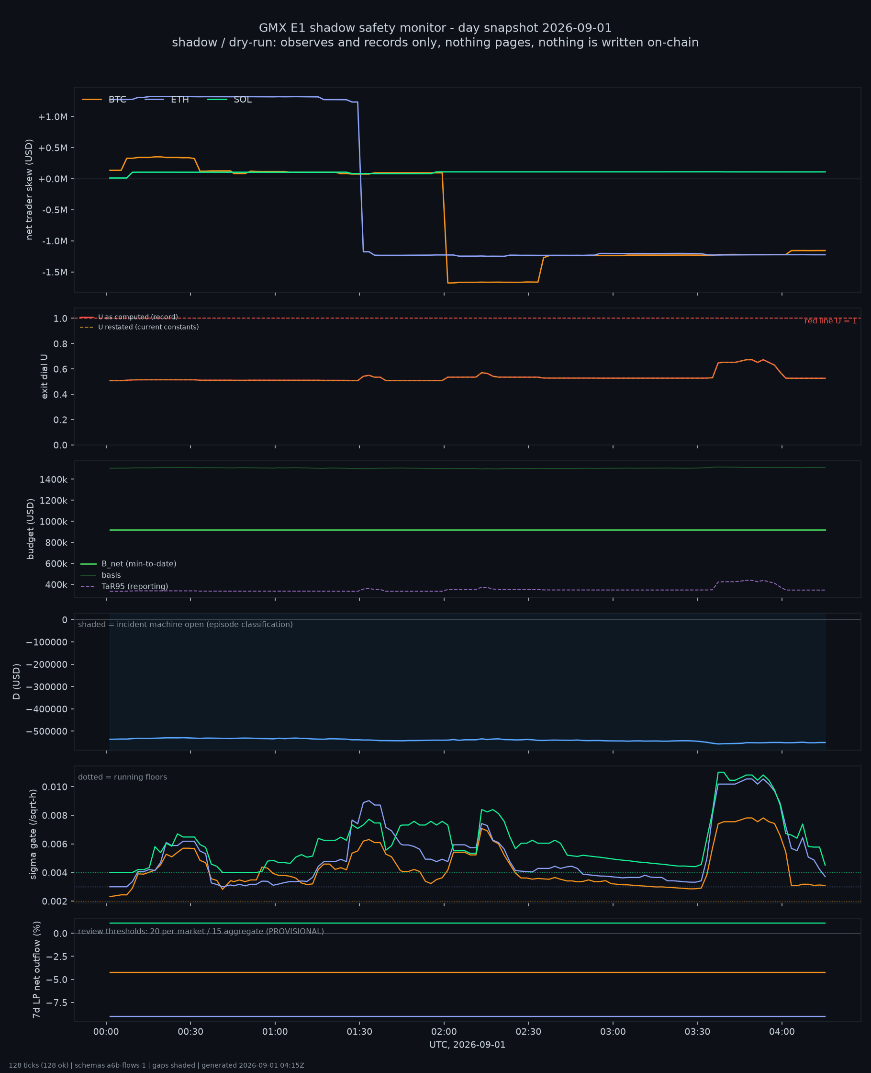
Task: Click legend text "B_net (min-to-date)"
Action: click(139, 564)
